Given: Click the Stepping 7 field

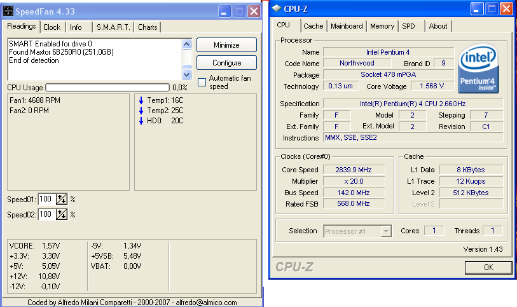Looking at the screenshot, I should (x=486, y=115).
